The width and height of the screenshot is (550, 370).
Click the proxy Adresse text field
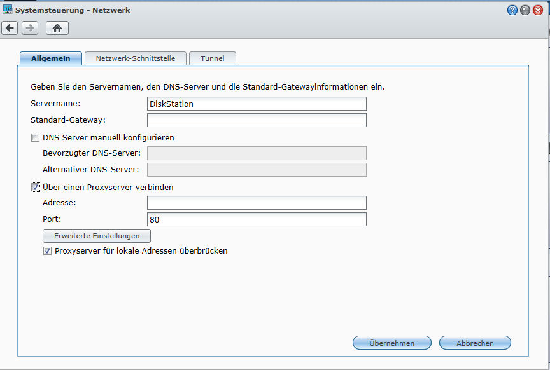click(x=257, y=203)
